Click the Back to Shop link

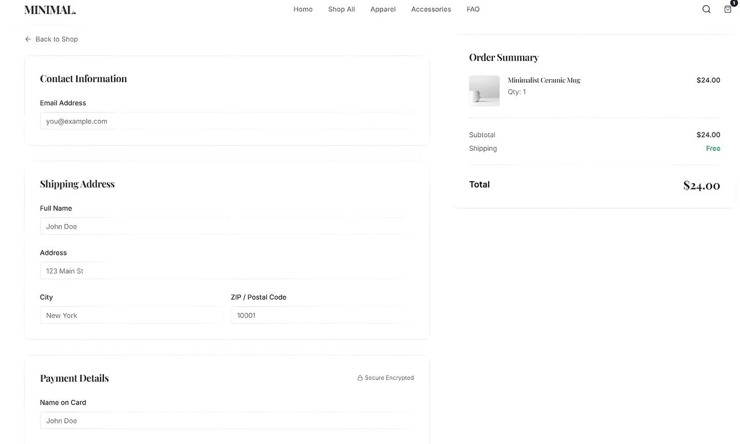click(x=57, y=39)
